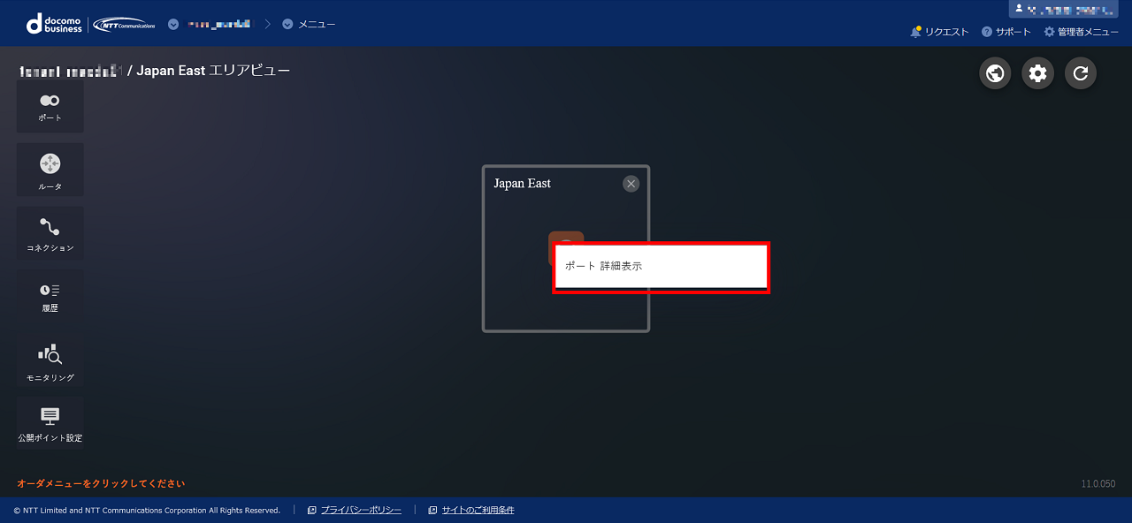Click the round refresh arrow button

[x=1080, y=73]
